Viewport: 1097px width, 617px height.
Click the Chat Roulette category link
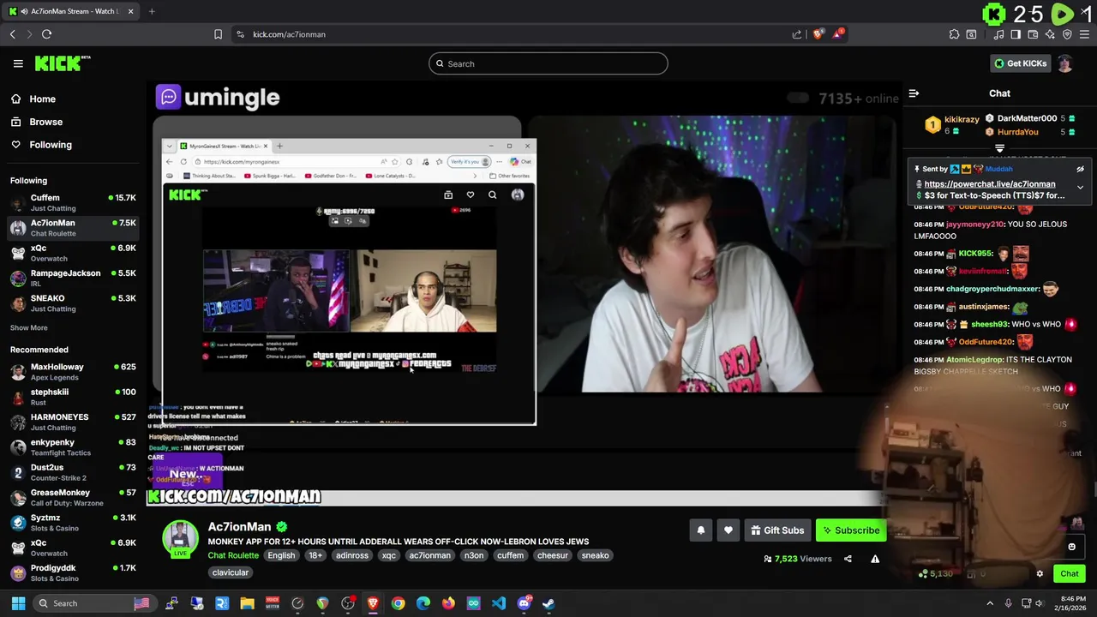pos(232,555)
